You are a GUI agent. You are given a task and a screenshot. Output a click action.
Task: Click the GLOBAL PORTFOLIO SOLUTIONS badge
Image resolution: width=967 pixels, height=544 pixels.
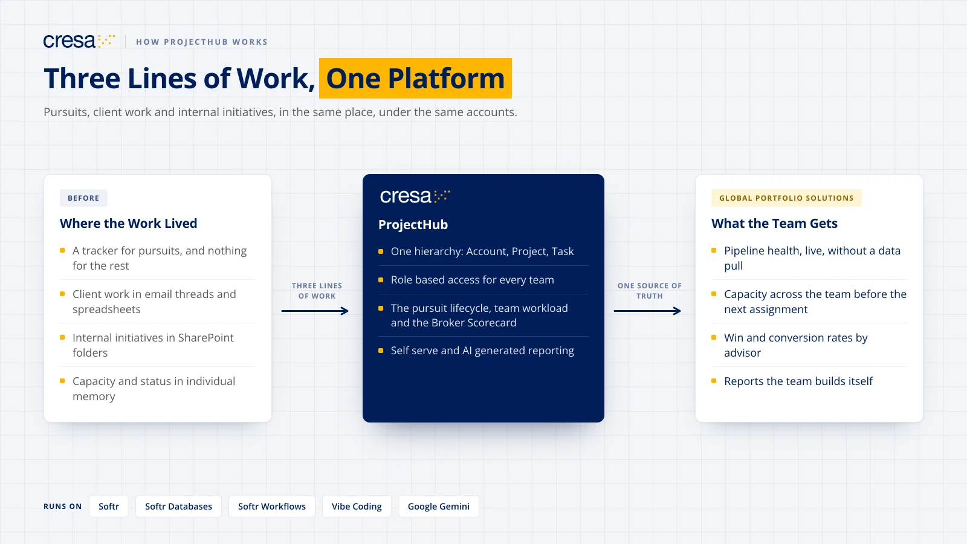pos(786,198)
